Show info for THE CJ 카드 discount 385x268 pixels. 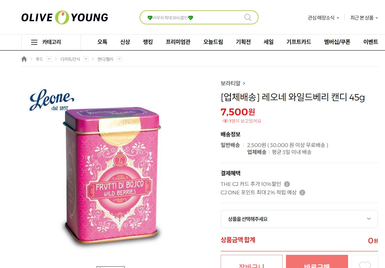point(287,184)
